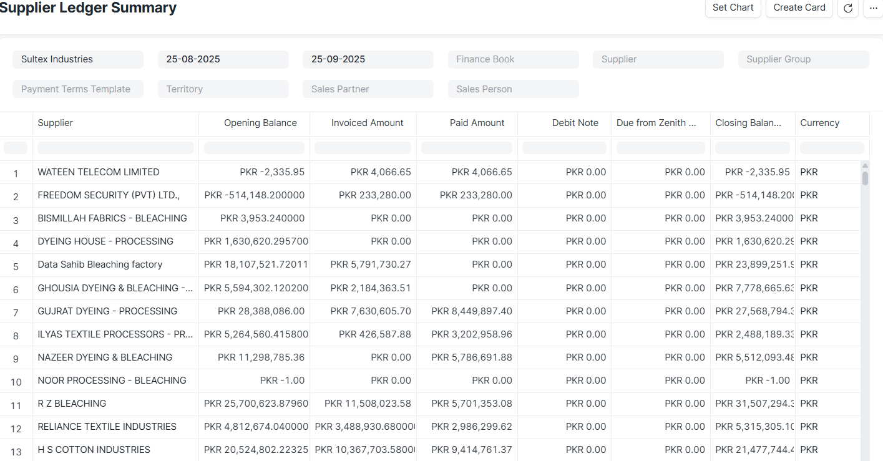Focus the Supplier filter field at top
This screenshot has height=461, width=883.
(658, 59)
